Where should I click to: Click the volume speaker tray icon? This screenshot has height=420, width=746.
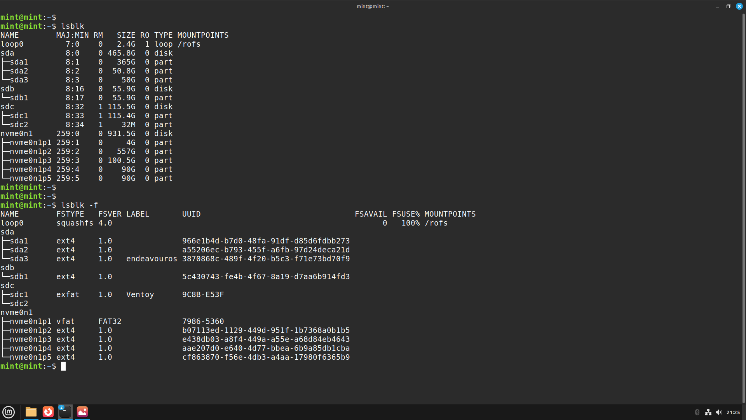click(x=718, y=412)
